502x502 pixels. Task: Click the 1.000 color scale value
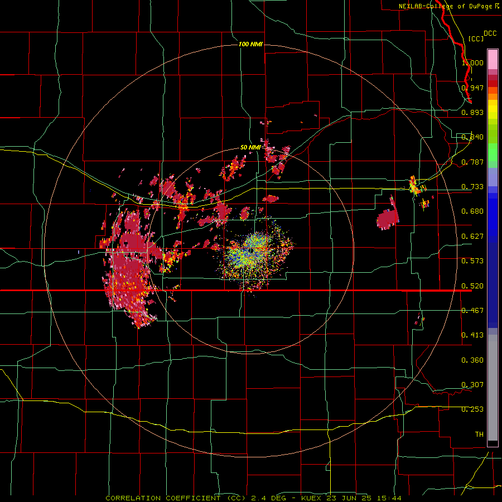pyautogui.click(x=472, y=62)
